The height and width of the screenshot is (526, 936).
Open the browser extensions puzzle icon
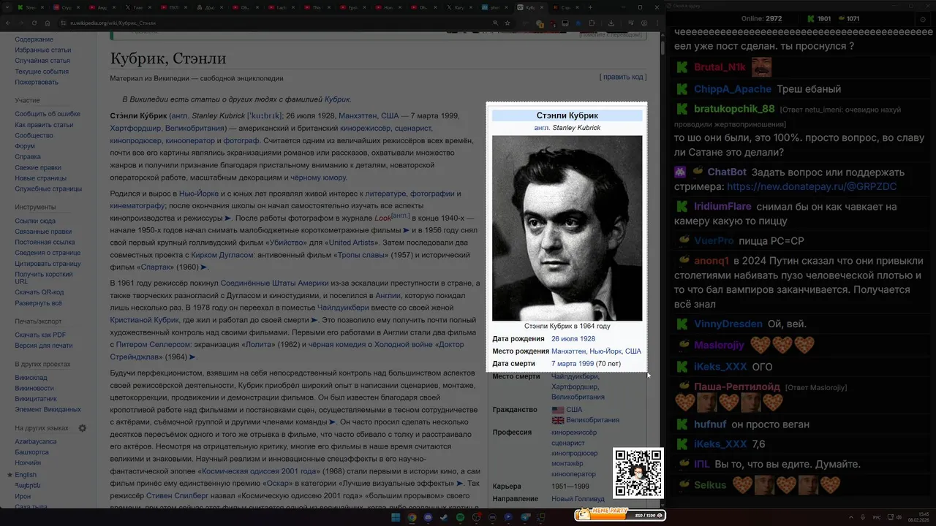(592, 23)
